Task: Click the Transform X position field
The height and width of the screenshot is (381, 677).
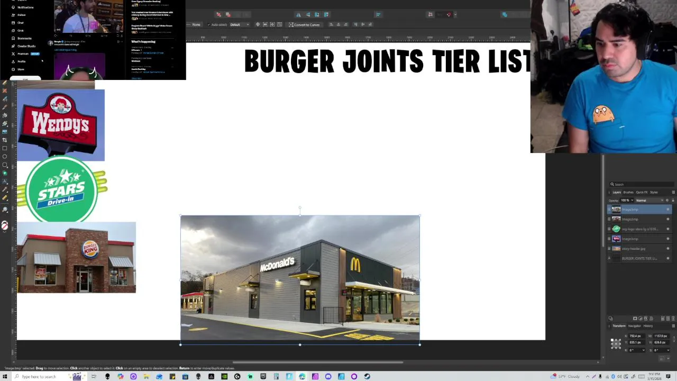Action: pos(636,336)
